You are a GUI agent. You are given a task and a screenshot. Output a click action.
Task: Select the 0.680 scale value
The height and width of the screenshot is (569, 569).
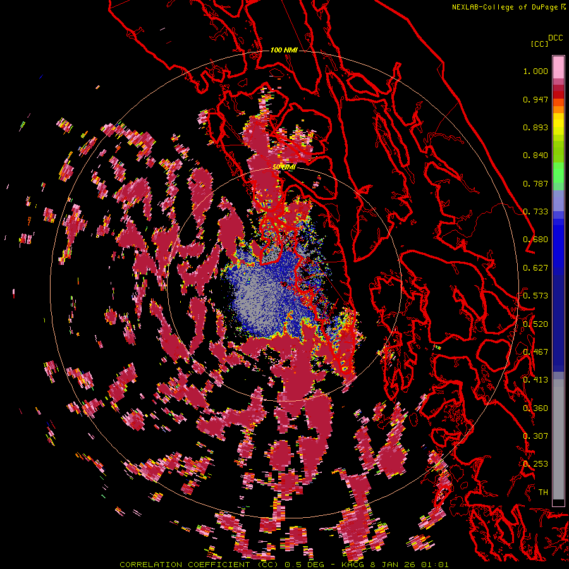(535, 240)
